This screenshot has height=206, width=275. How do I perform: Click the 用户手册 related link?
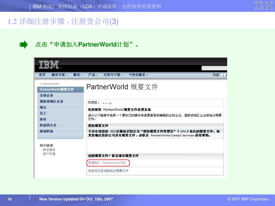coord(49,154)
